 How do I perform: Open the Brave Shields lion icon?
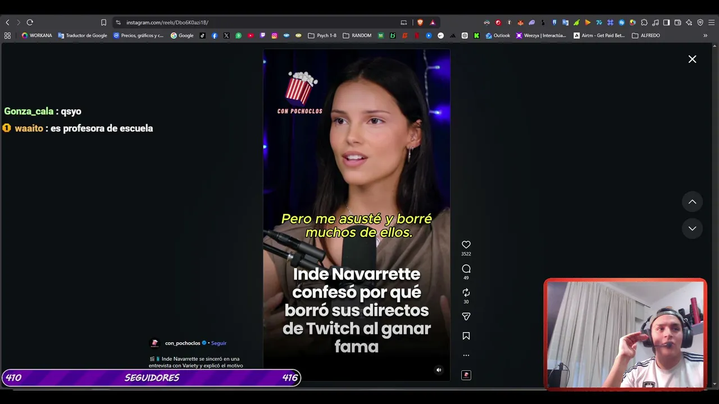pos(420,22)
